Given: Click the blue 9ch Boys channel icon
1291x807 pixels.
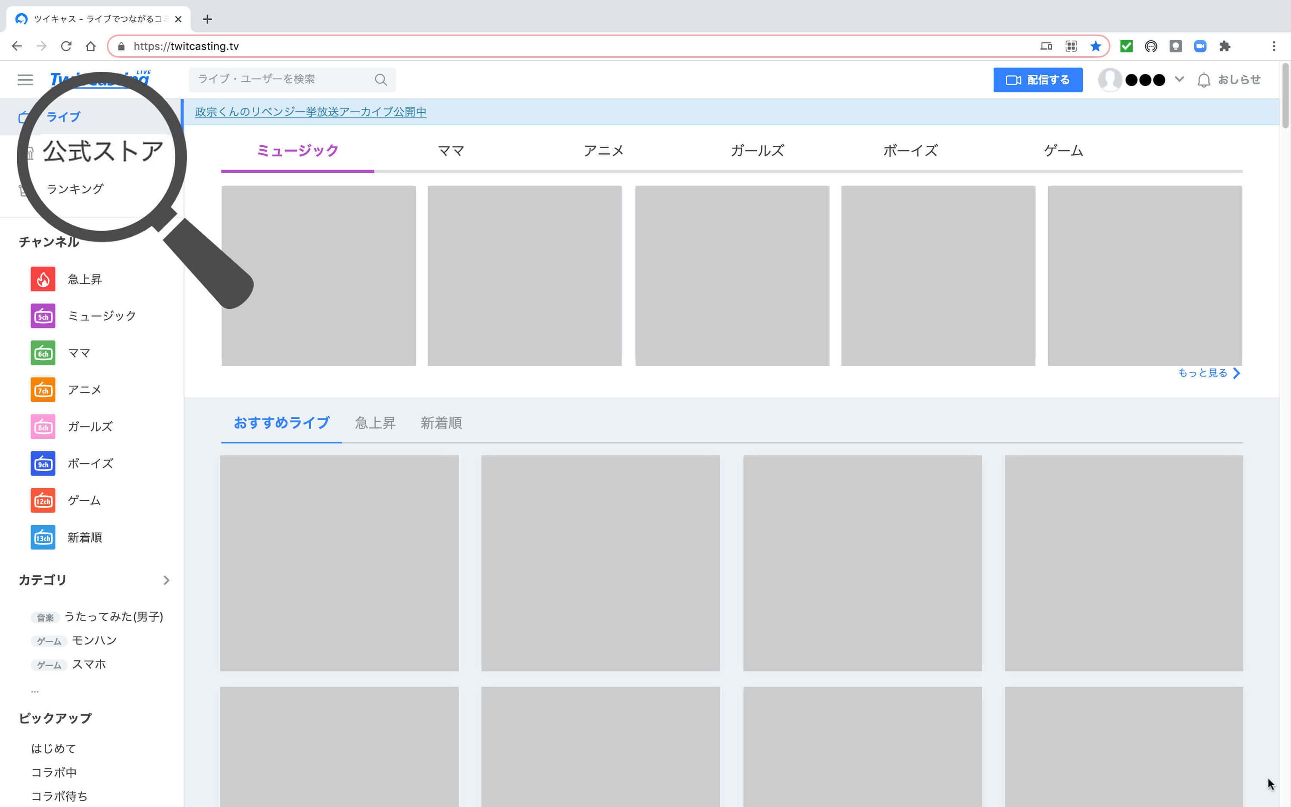Looking at the screenshot, I should tap(43, 463).
